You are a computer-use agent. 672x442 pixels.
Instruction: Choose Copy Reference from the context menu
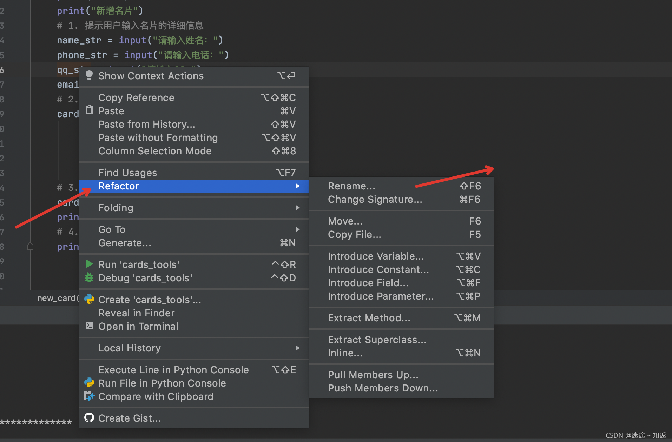[x=194, y=98]
